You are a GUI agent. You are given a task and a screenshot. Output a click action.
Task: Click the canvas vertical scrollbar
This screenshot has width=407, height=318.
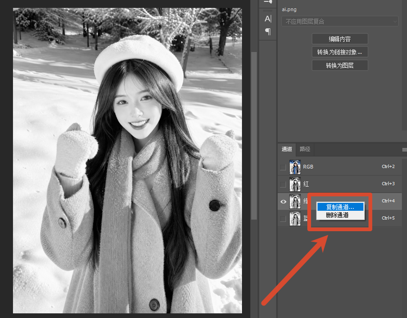point(254,136)
